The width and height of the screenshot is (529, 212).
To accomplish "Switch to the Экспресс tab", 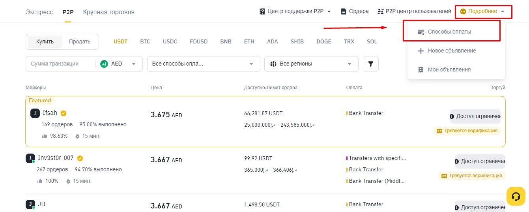I will pyautogui.click(x=39, y=12).
